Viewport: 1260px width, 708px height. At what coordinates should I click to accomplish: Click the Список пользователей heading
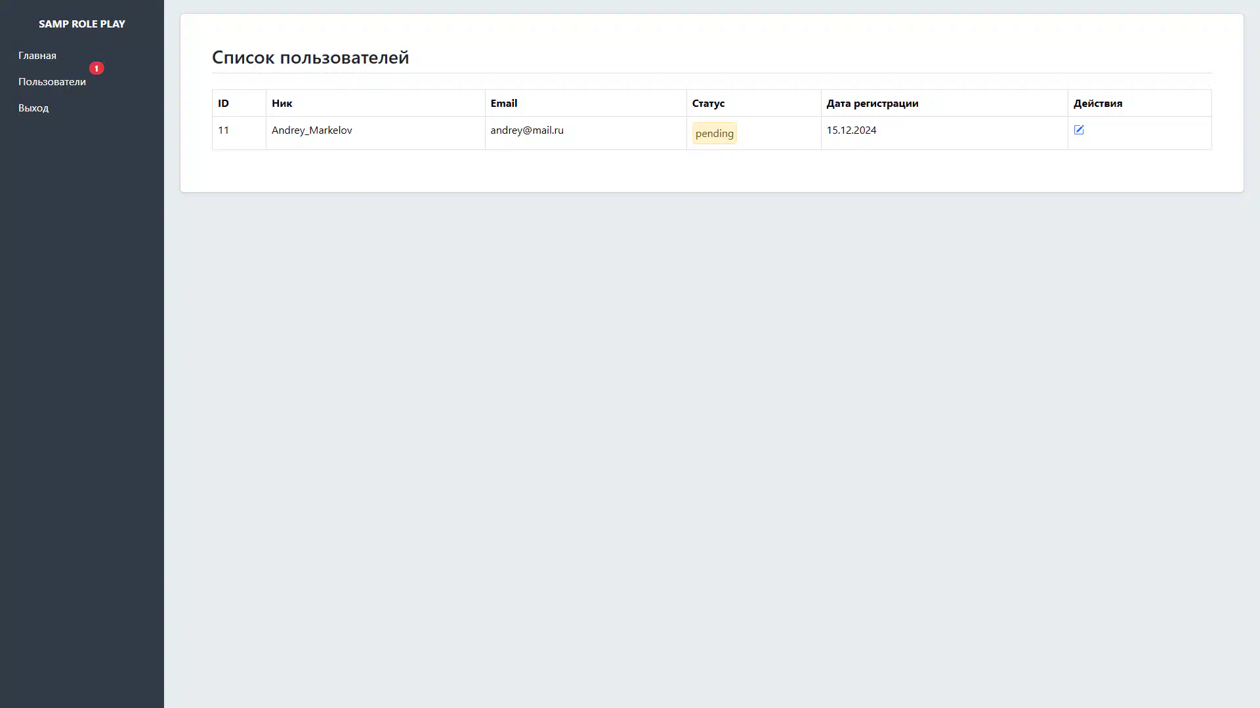310,58
